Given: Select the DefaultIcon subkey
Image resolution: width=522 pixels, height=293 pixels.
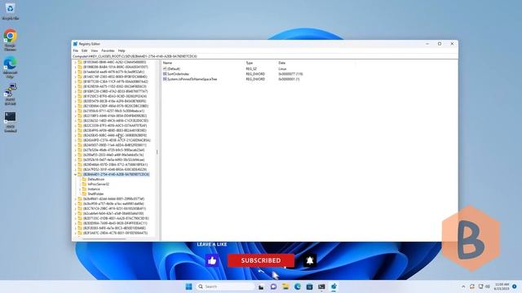Looking at the screenshot, I should pos(96,179).
